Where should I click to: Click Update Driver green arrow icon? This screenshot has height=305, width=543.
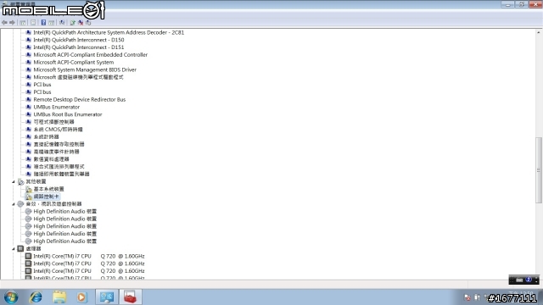point(73,23)
